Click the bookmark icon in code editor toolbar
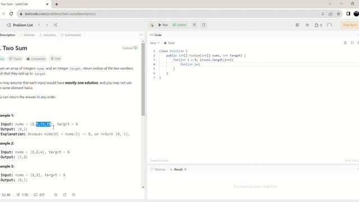The width and height of the screenshot is (359, 202). coord(345,43)
